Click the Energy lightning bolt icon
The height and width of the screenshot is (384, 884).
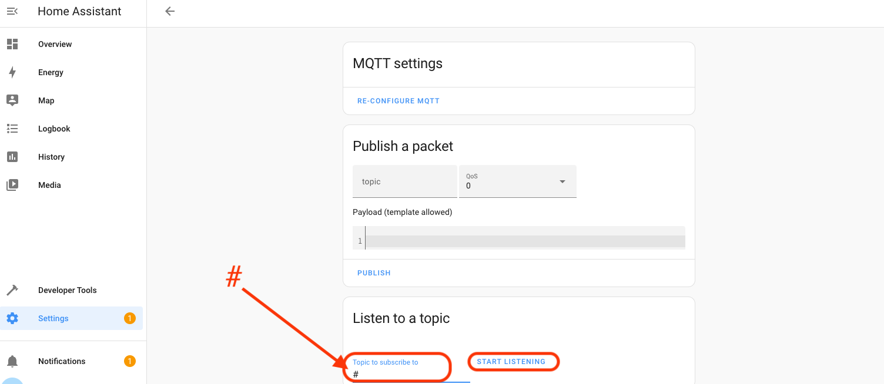12,72
